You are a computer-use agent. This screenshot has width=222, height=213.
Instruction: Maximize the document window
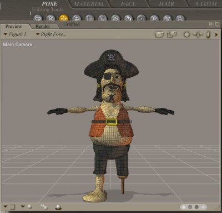coord(211,24)
